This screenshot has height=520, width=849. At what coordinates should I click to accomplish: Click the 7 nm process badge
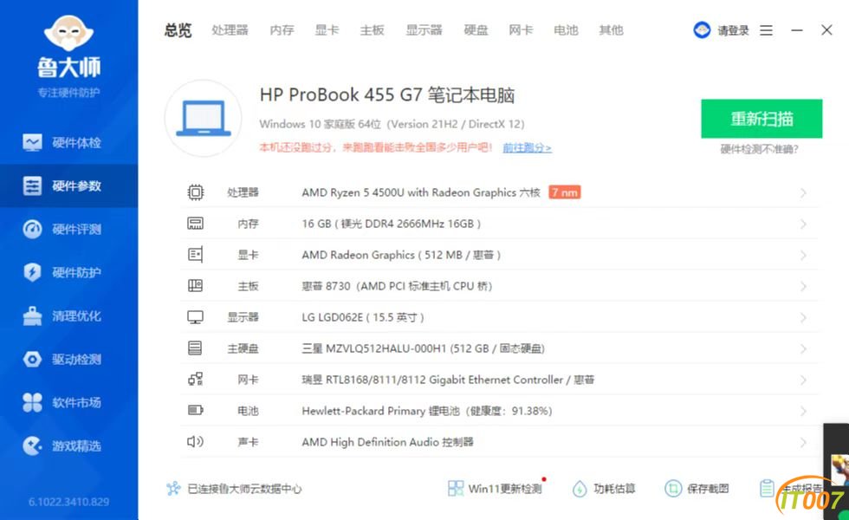coord(564,192)
